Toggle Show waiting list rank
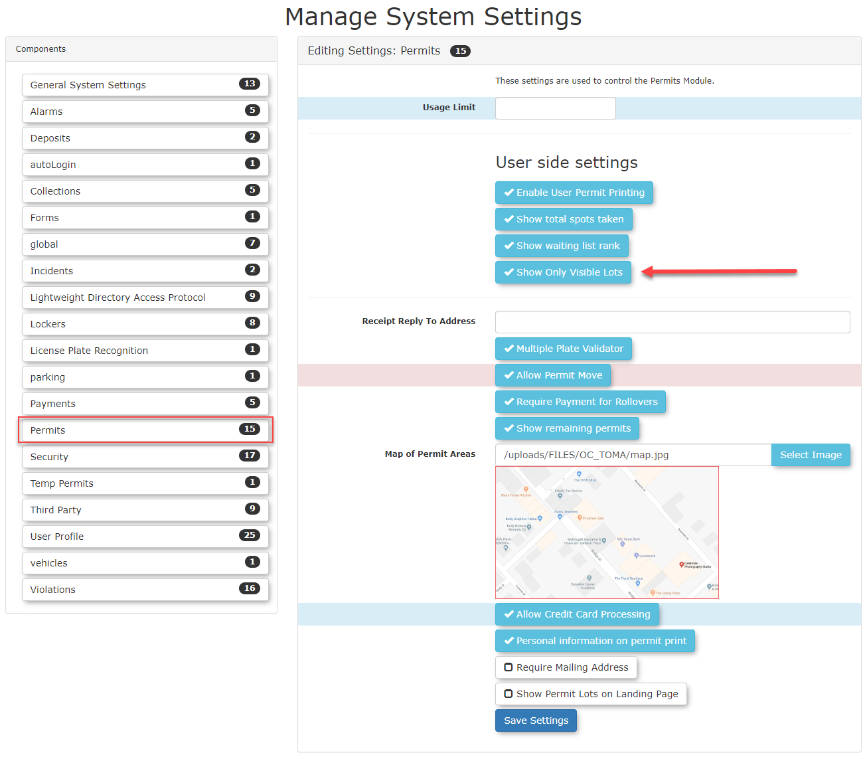 pos(562,246)
